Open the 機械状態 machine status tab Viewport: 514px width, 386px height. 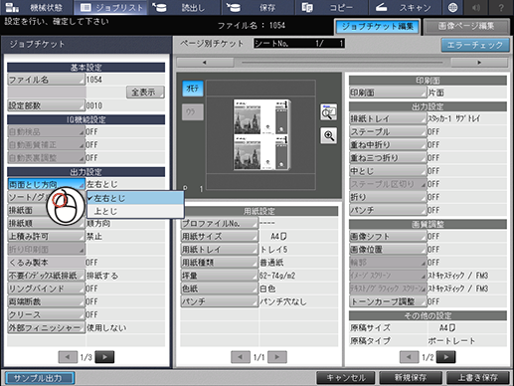pos(36,7)
